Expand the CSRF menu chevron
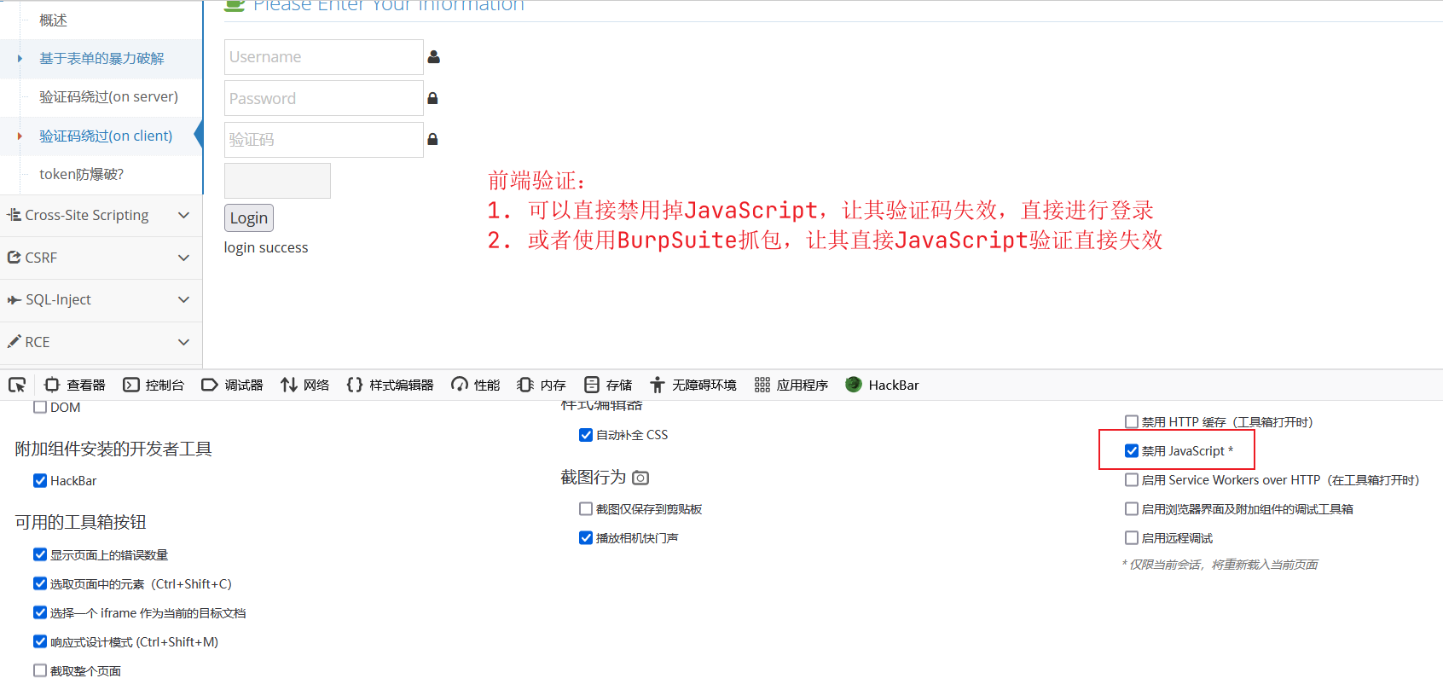This screenshot has height=684, width=1443. click(183, 258)
